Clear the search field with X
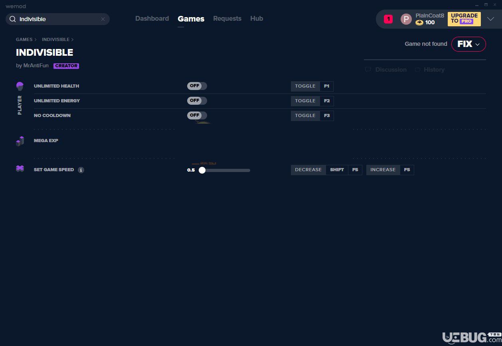The width and height of the screenshot is (502, 346). coord(103,19)
